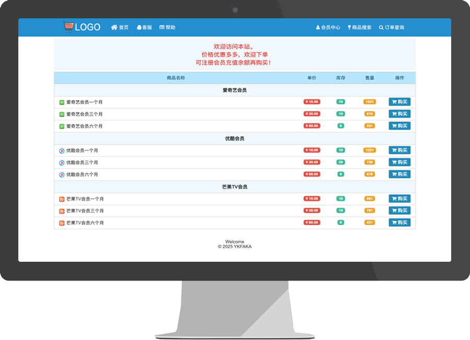
Task: Click the iQiyi three-month membership icon
Action: [x=62, y=114]
